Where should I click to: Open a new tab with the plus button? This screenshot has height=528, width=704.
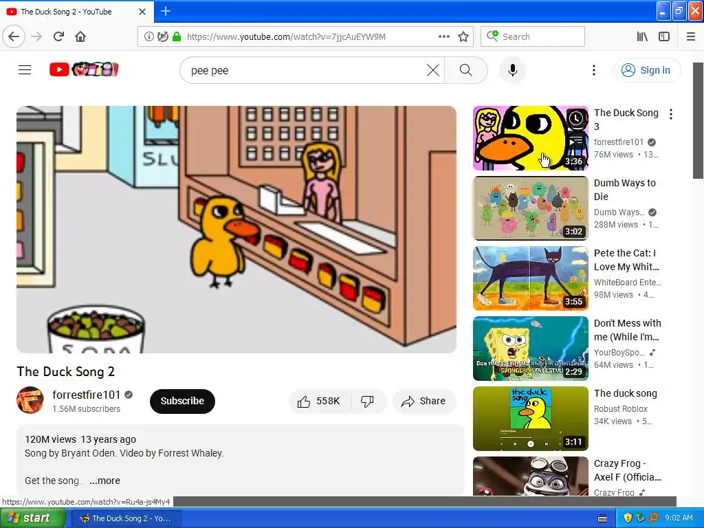point(166,11)
